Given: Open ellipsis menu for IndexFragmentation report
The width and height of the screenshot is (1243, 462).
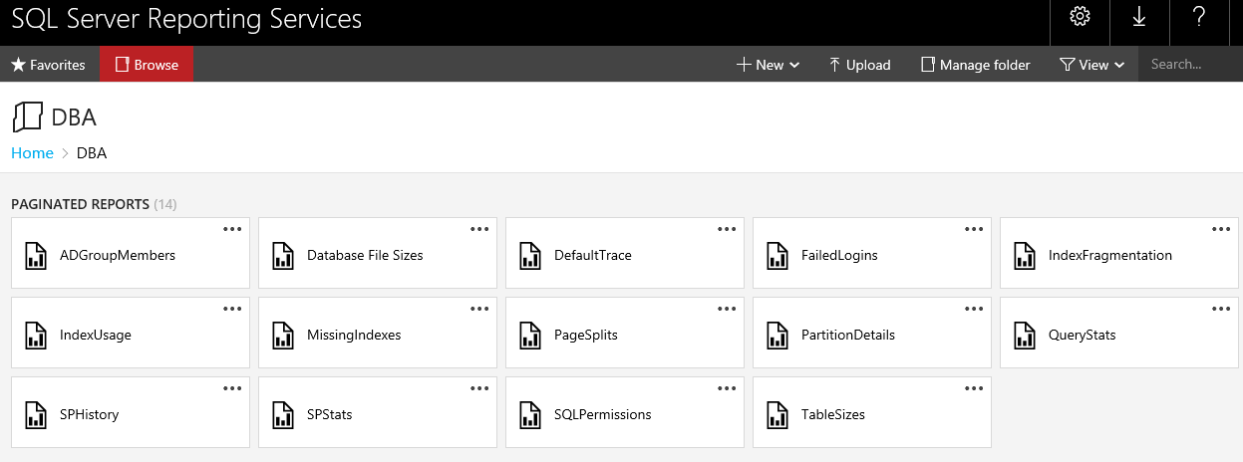Looking at the screenshot, I should [x=1221, y=229].
